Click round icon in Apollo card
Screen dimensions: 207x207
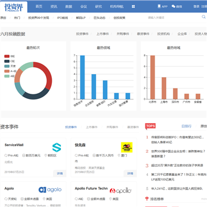[76, 199]
